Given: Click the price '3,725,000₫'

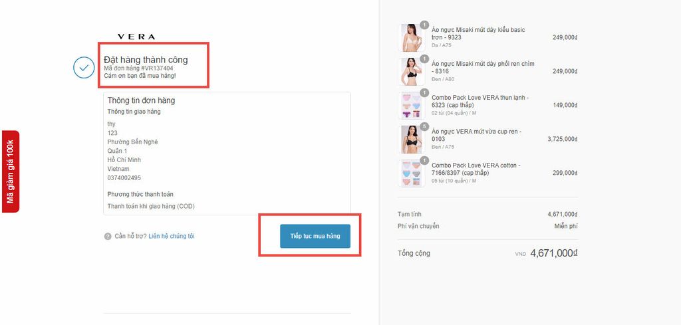Looking at the screenshot, I should tap(563, 139).
